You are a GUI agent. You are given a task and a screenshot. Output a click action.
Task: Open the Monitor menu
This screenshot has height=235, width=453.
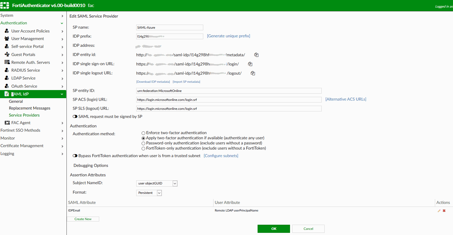click(8, 138)
